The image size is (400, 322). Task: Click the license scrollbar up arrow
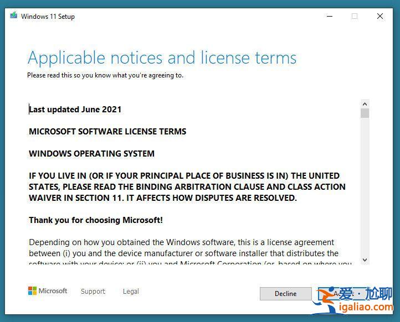point(365,104)
